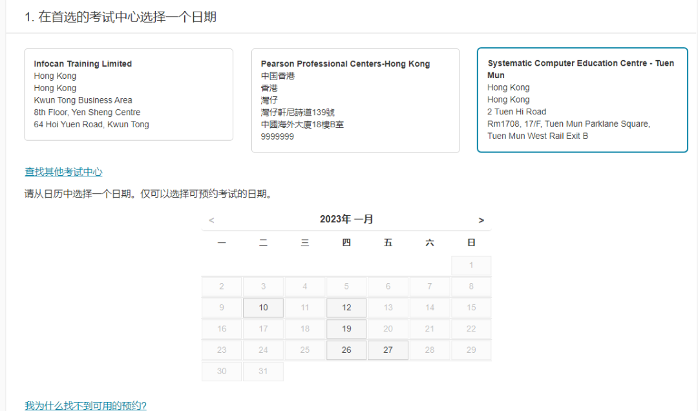
Task: Select the Infocan Training Limited test center
Action: click(129, 94)
